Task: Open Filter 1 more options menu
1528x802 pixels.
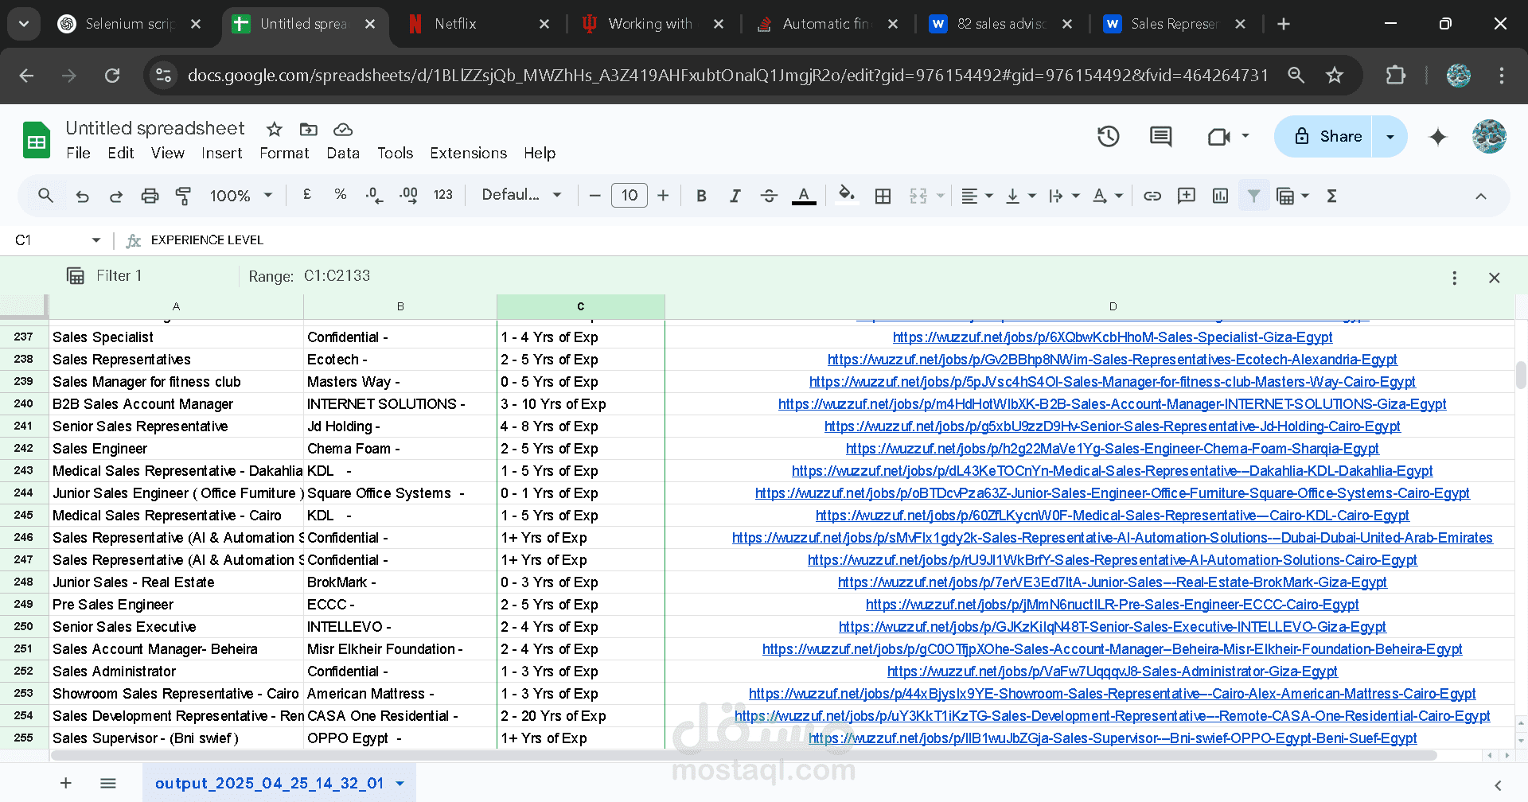Action: coord(1454,278)
